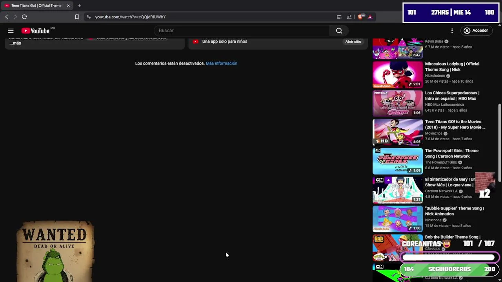Open Teen Titans GO to the Movies thumbnail
This screenshot has width=502, height=282.
398,132
